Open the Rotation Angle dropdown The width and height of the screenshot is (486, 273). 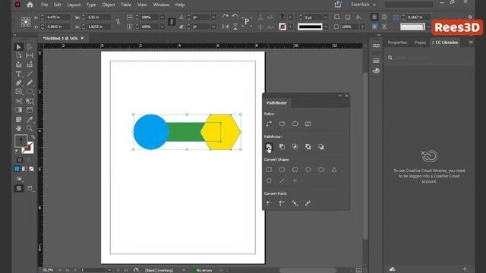point(213,17)
